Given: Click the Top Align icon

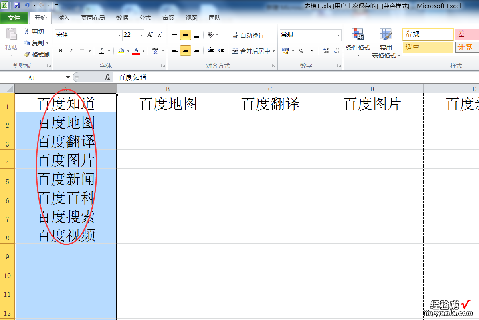Looking at the screenshot, I should click(175, 35).
